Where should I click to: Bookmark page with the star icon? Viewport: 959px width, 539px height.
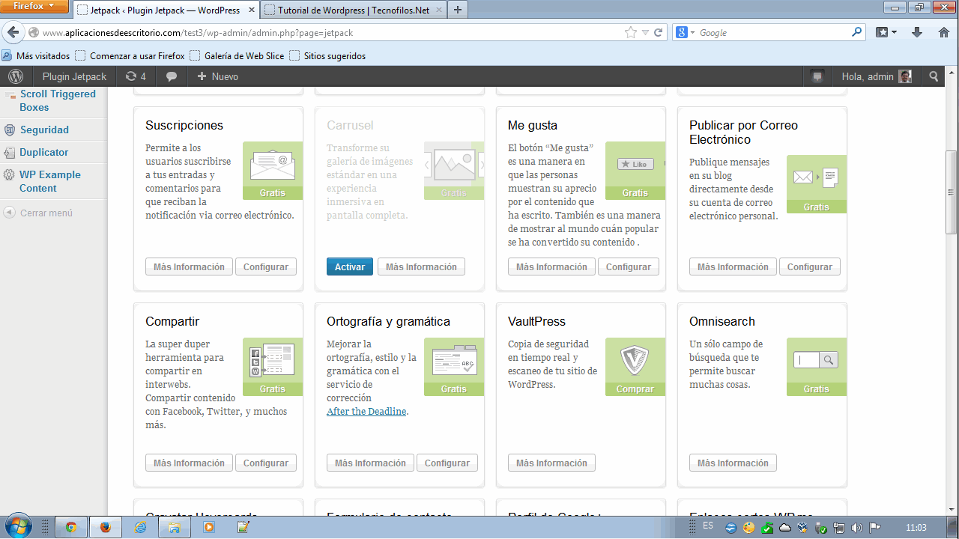click(x=631, y=33)
